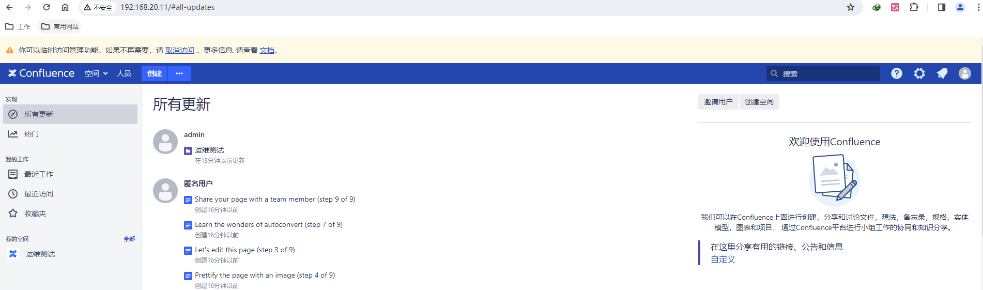Bookmark this page with the star icon

coord(851,7)
